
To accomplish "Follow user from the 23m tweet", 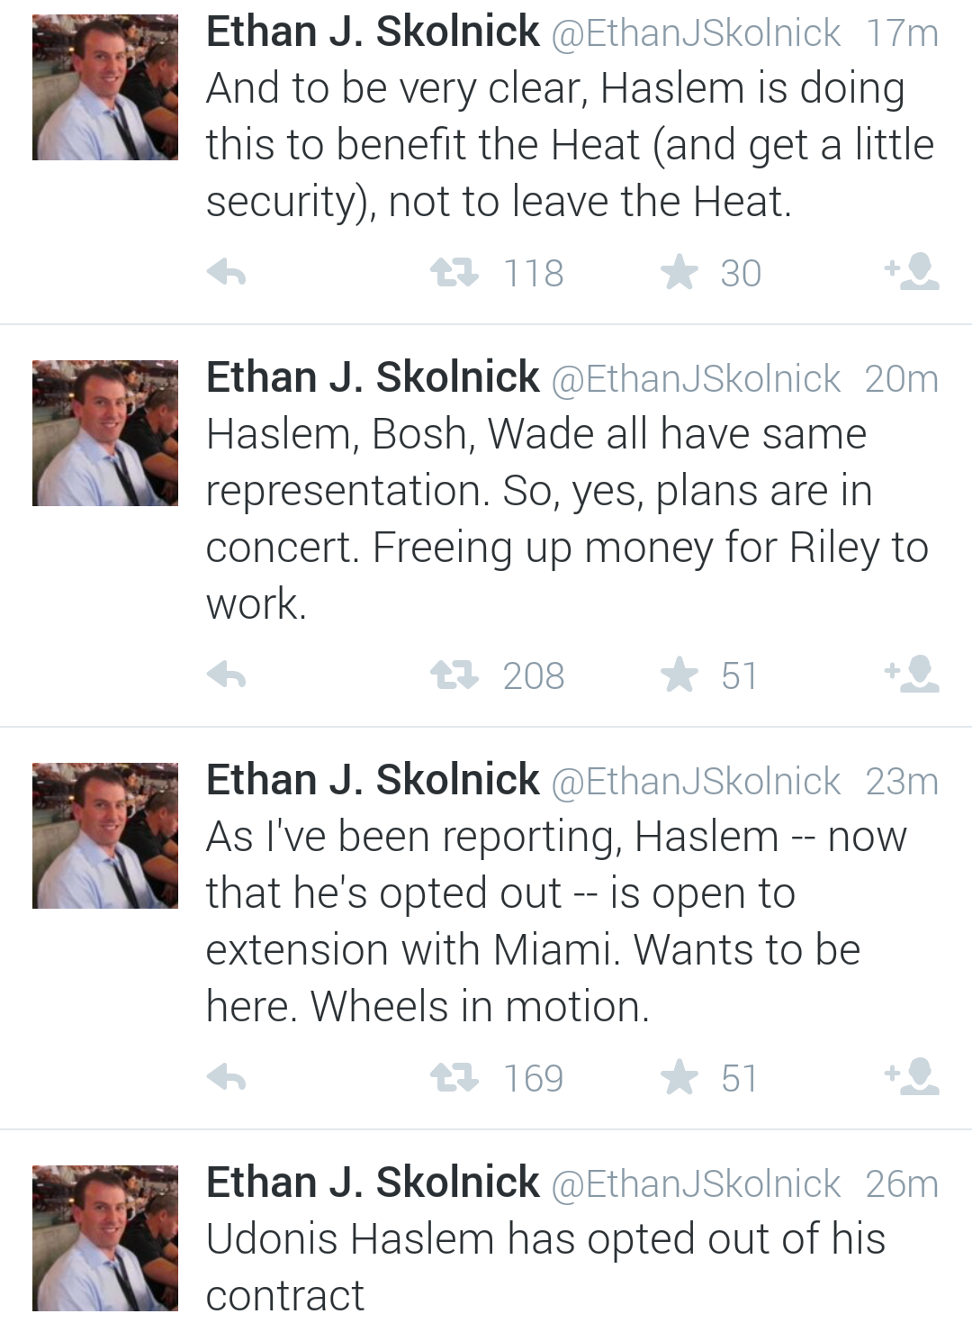I will [x=913, y=1075].
